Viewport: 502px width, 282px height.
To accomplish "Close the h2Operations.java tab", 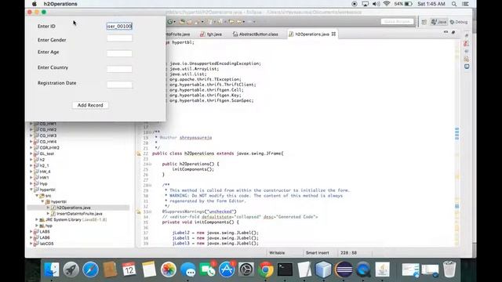I will click(333, 34).
